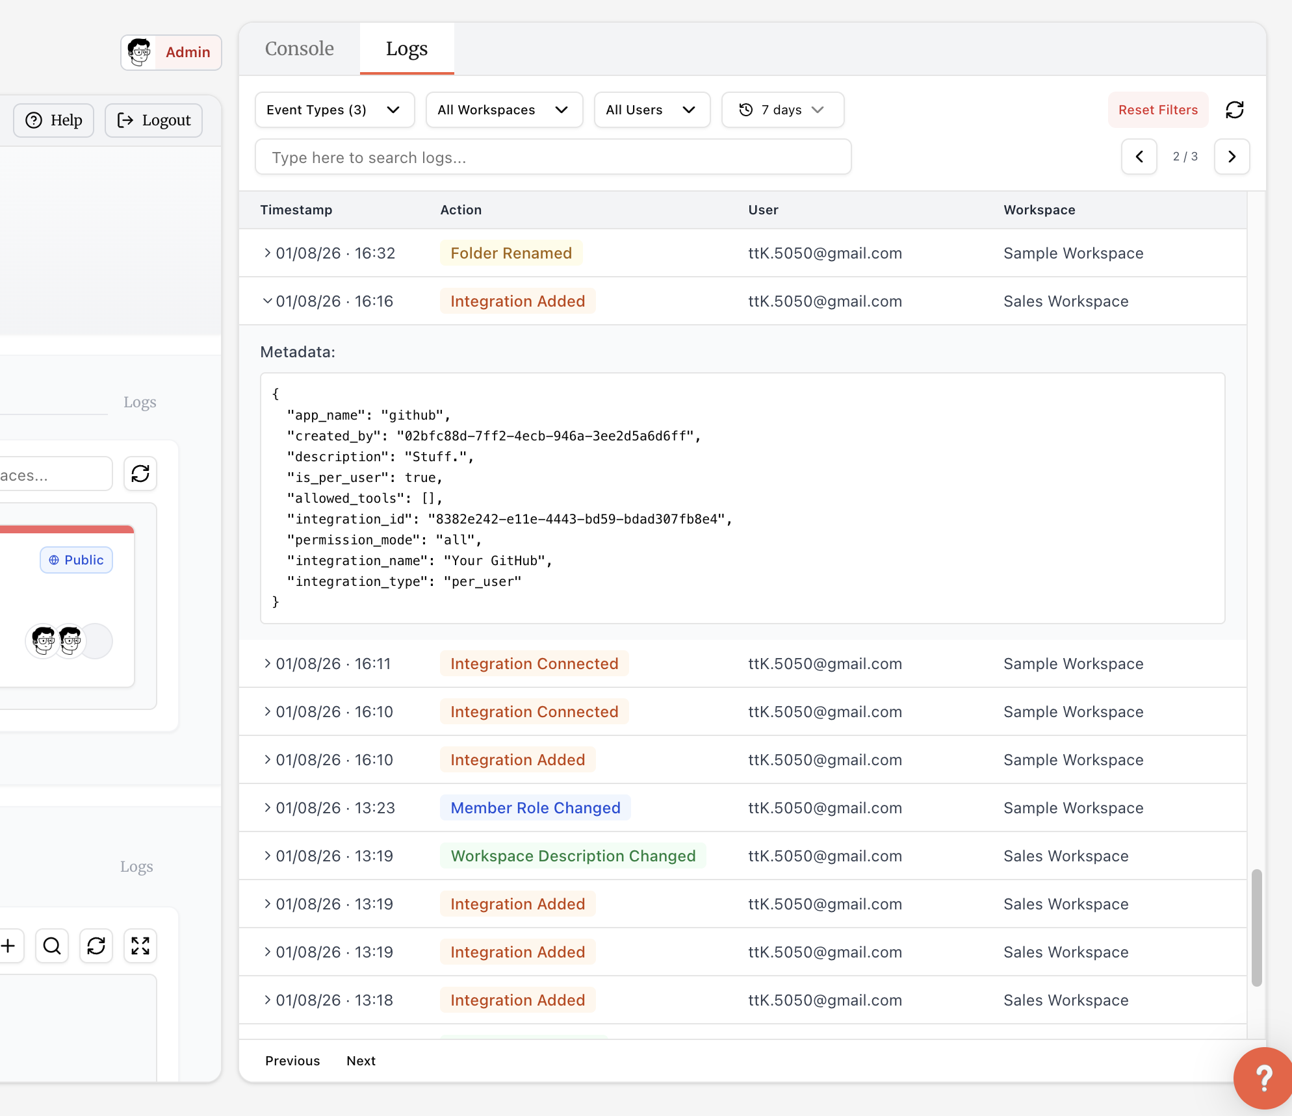This screenshot has height=1116, width=1292.
Task: Click the search logs input field
Action: (x=552, y=157)
